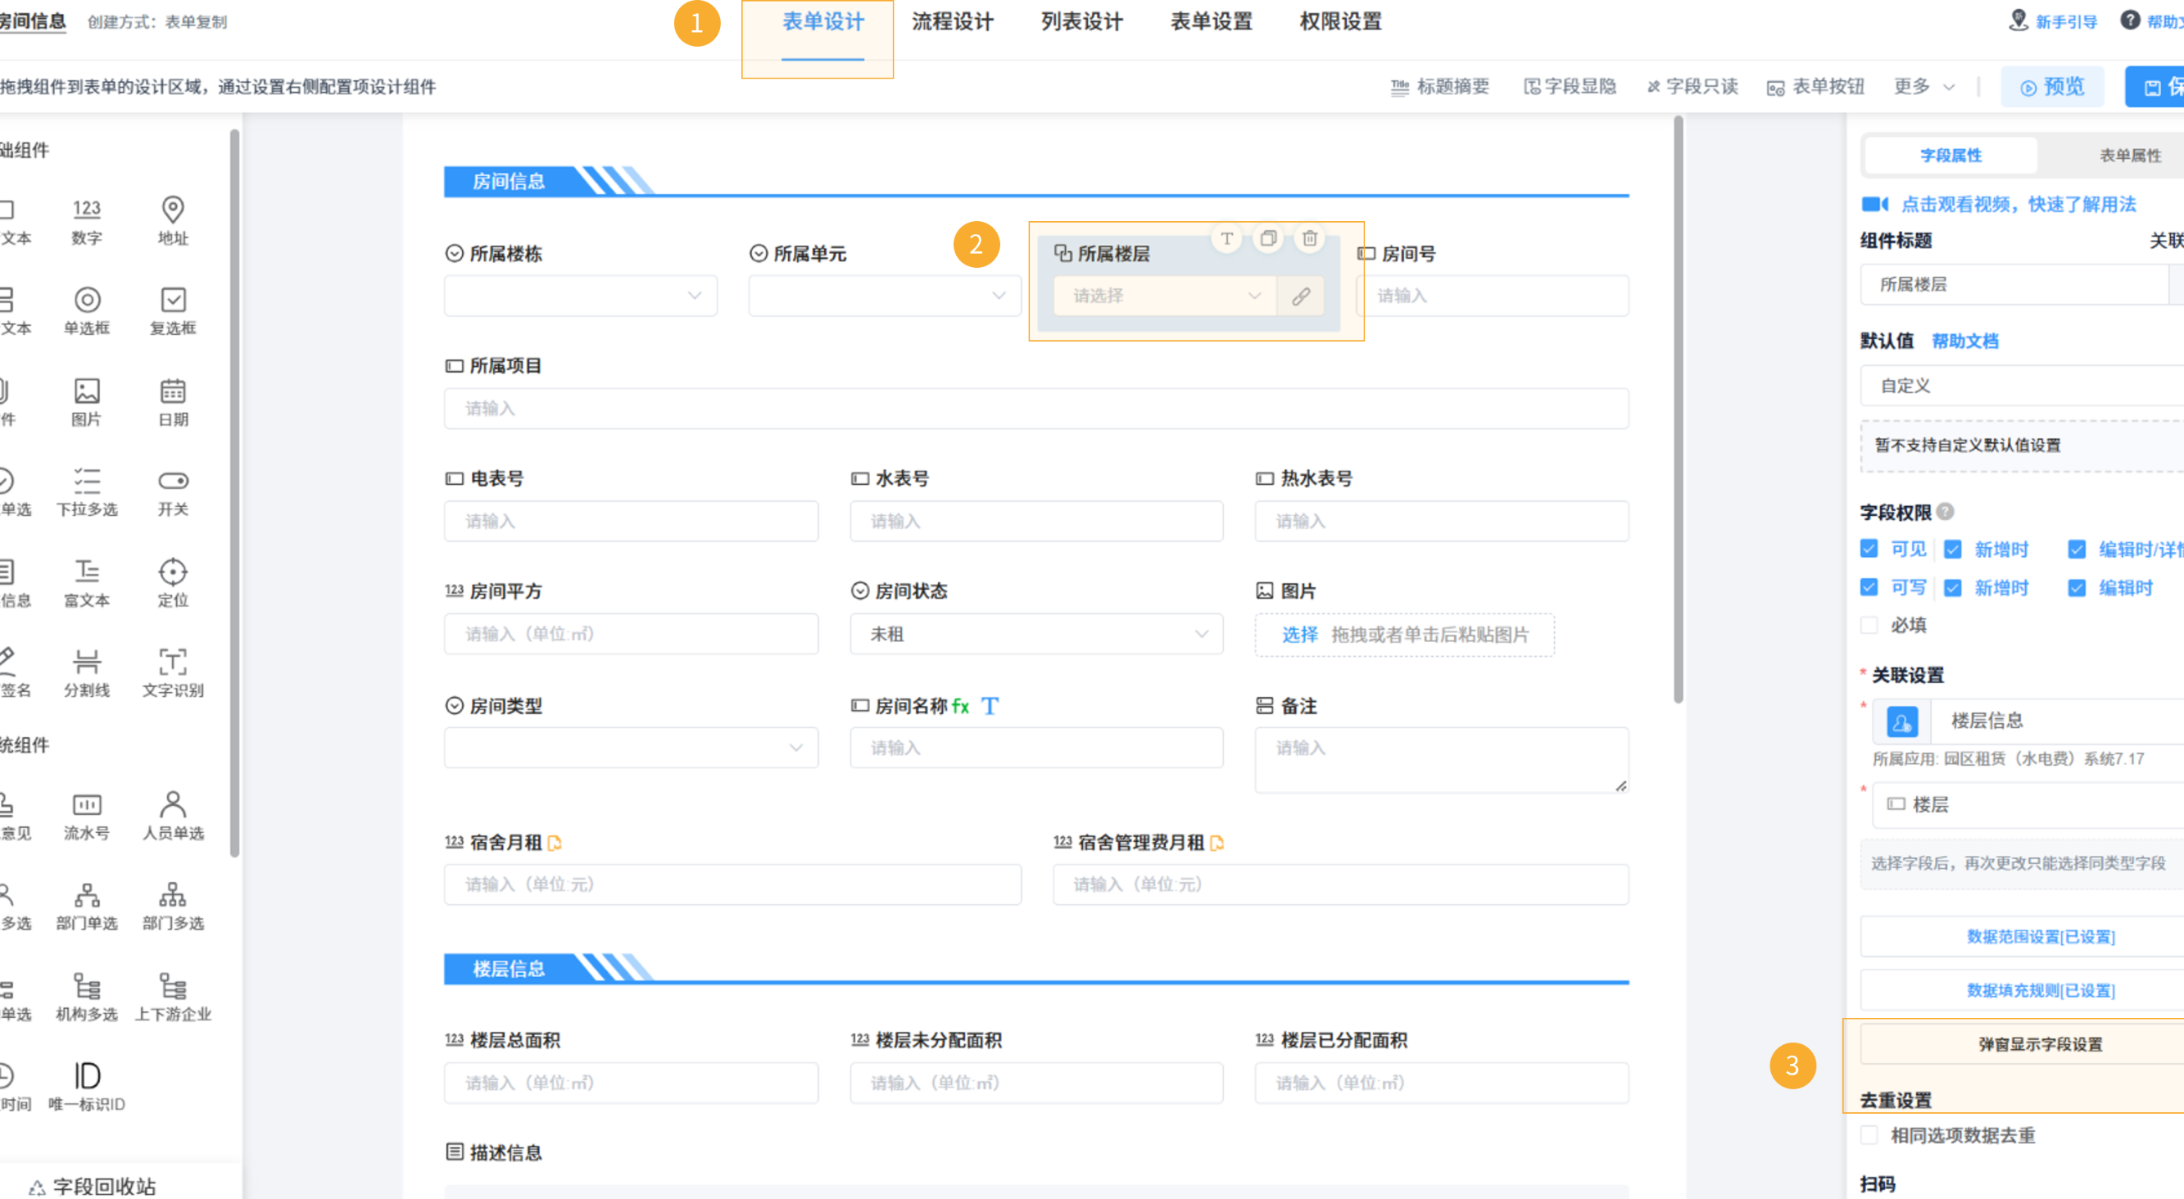Open the 楼层 related field selector
This screenshot has height=1199, width=2184.
coord(2028,804)
